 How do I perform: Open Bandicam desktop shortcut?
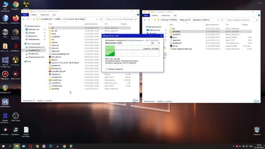click(x=5, y=75)
